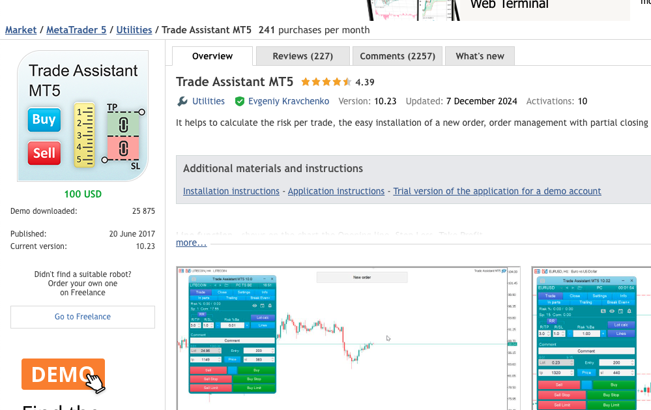
Task: Open the Application instructions link
Action: pyautogui.click(x=336, y=191)
